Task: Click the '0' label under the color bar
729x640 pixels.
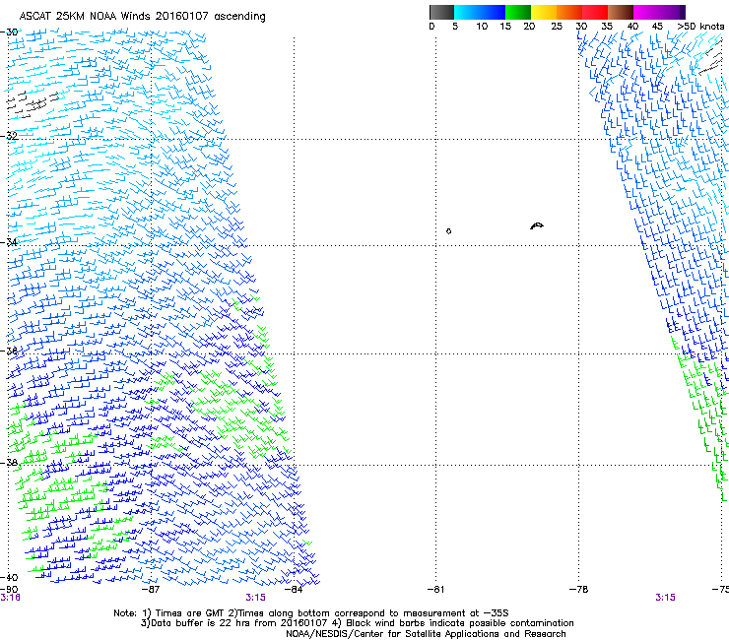Action: (431, 27)
